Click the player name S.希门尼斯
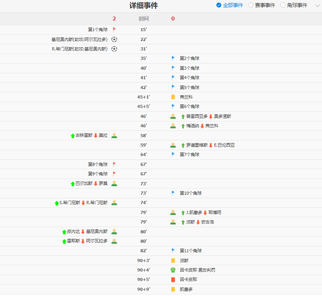The height and width of the screenshot is (296, 322). coord(70,203)
